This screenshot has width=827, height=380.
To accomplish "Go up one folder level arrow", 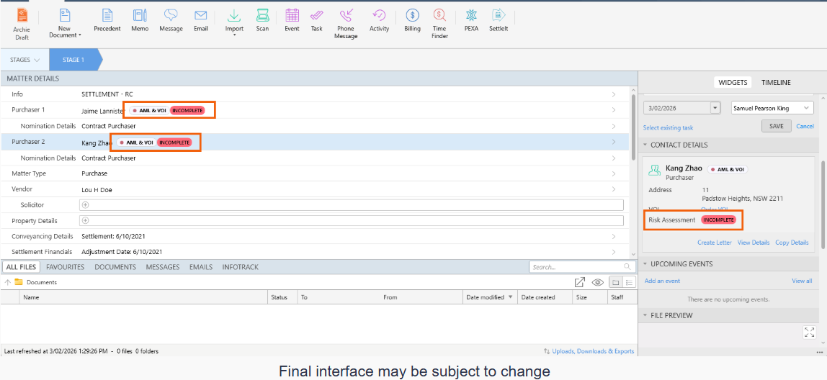I will click(x=7, y=283).
